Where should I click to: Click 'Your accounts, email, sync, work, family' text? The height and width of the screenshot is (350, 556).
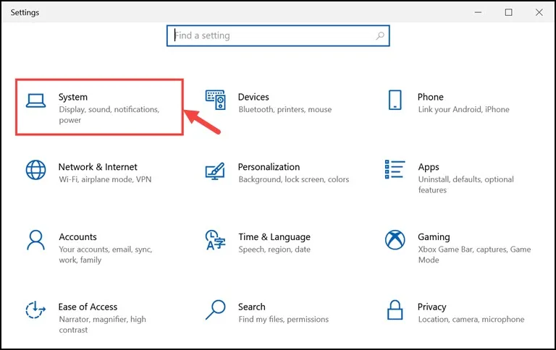(x=106, y=255)
